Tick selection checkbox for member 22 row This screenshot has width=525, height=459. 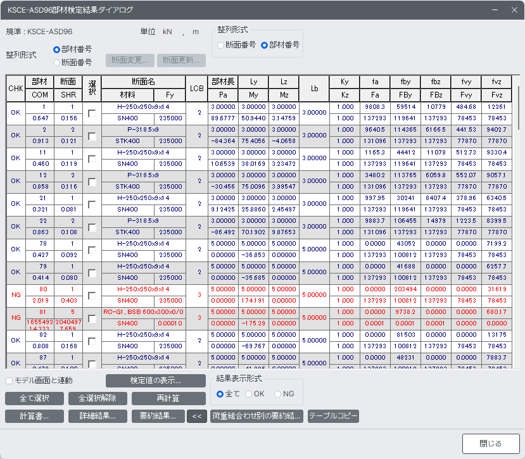[x=92, y=227]
